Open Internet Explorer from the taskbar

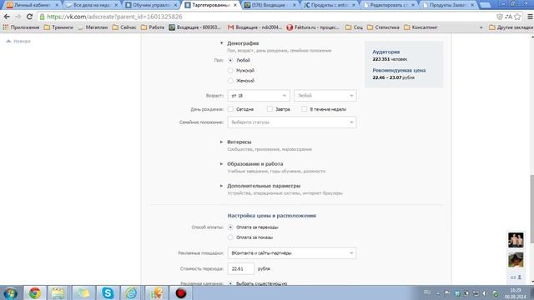pos(131,292)
